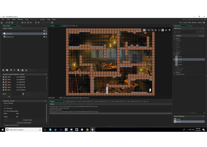
Task: Collapse the Rooms resource folder
Action: [174, 54]
